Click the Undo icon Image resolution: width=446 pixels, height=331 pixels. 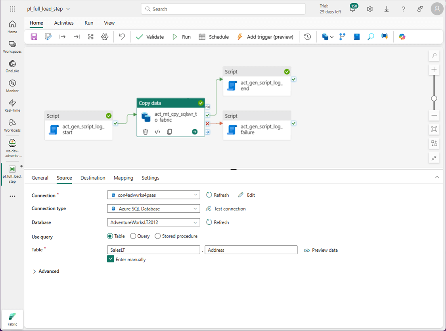pyautogui.click(x=122, y=37)
